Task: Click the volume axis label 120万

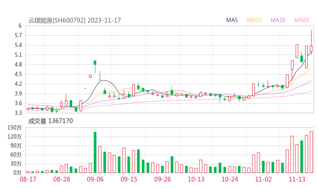Action: [15, 137]
